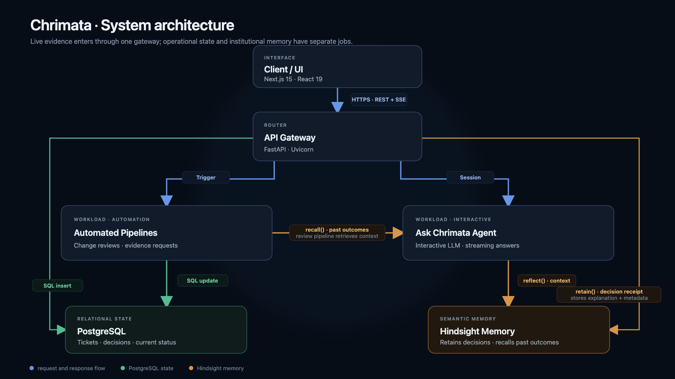Image resolution: width=675 pixels, height=379 pixels.
Task: Click 'review pipeline retrieves context' caption
Action: [x=337, y=236]
